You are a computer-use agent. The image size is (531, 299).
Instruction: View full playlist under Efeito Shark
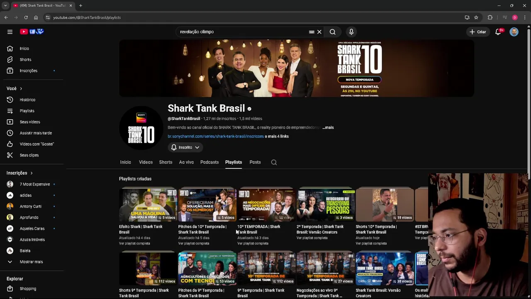pyautogui.click(x=134, y=243)
